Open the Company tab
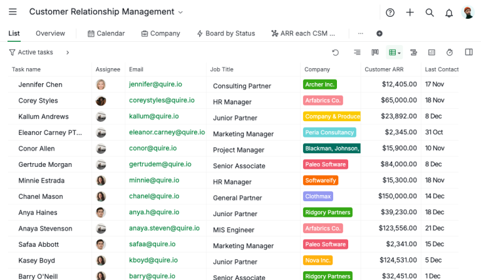 click(160, 33)
